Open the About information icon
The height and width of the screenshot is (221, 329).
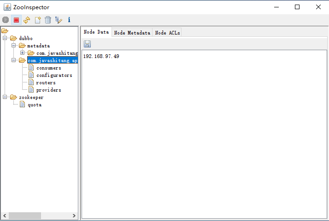[69, 20]
